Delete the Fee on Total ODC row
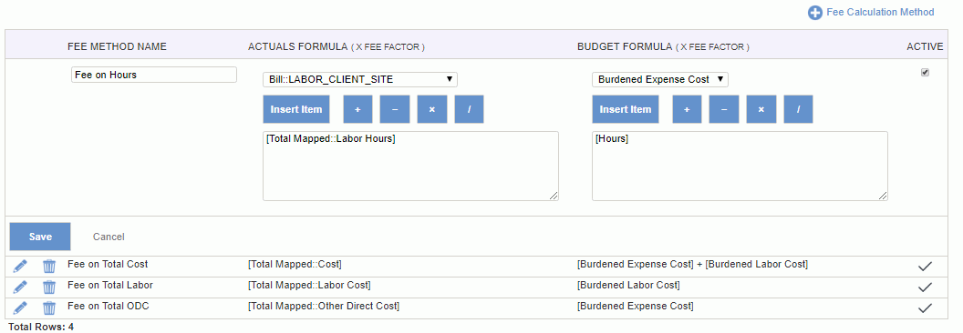 (x=49, y=308)
